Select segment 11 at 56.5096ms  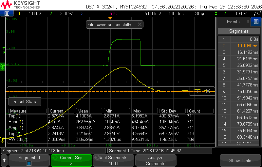pos(239,104)
